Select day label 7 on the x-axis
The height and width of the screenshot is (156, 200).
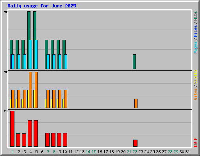point(48,152)
